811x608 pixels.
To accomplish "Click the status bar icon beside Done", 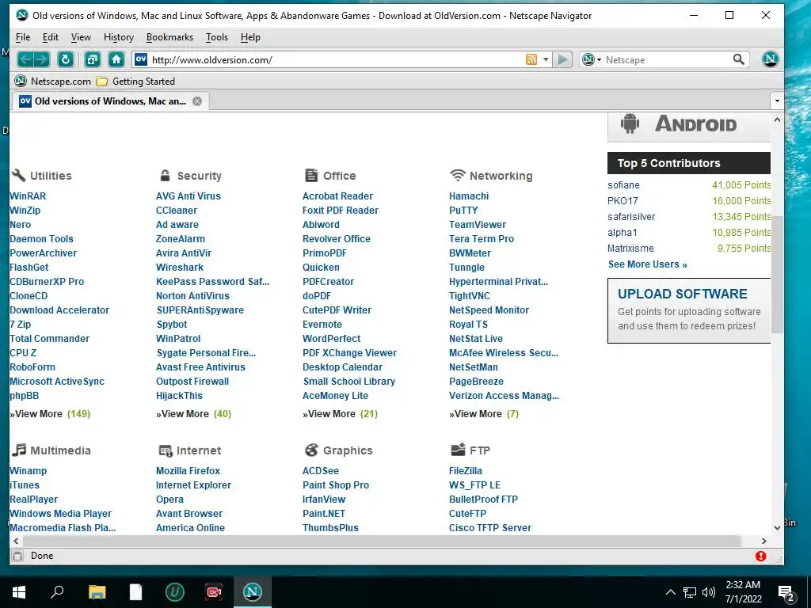I will coord(17,556).
